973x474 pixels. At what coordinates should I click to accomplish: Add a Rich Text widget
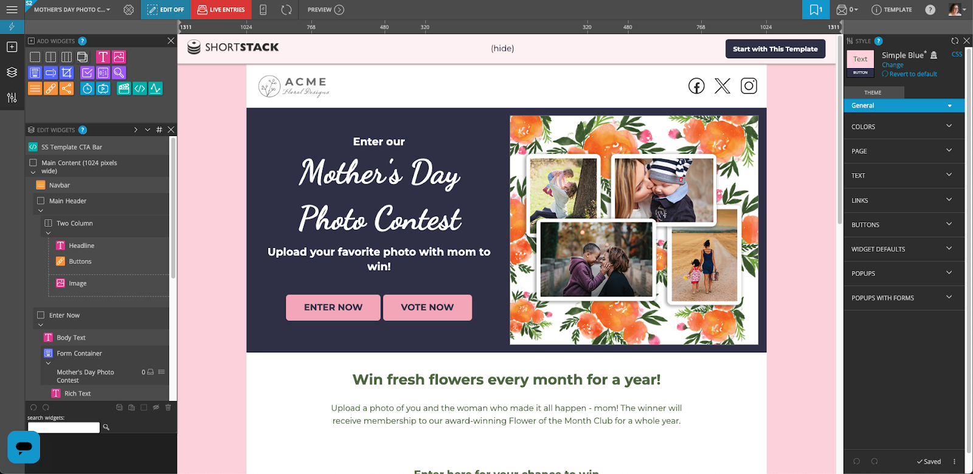pyautogui.click(x=103, y=57)
